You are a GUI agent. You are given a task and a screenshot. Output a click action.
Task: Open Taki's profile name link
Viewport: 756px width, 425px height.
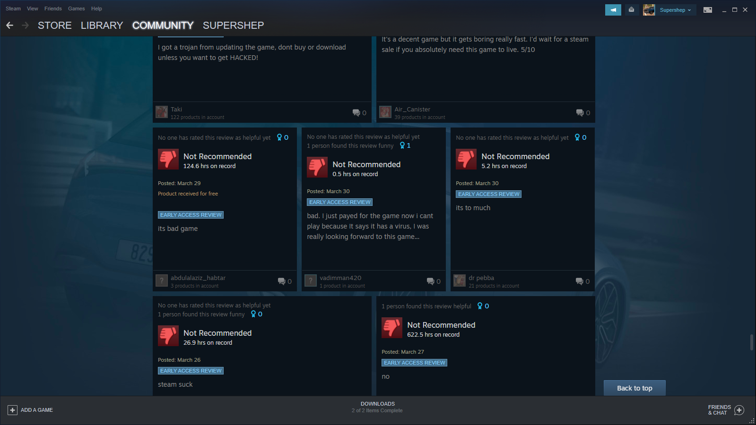tap(176, 109)
